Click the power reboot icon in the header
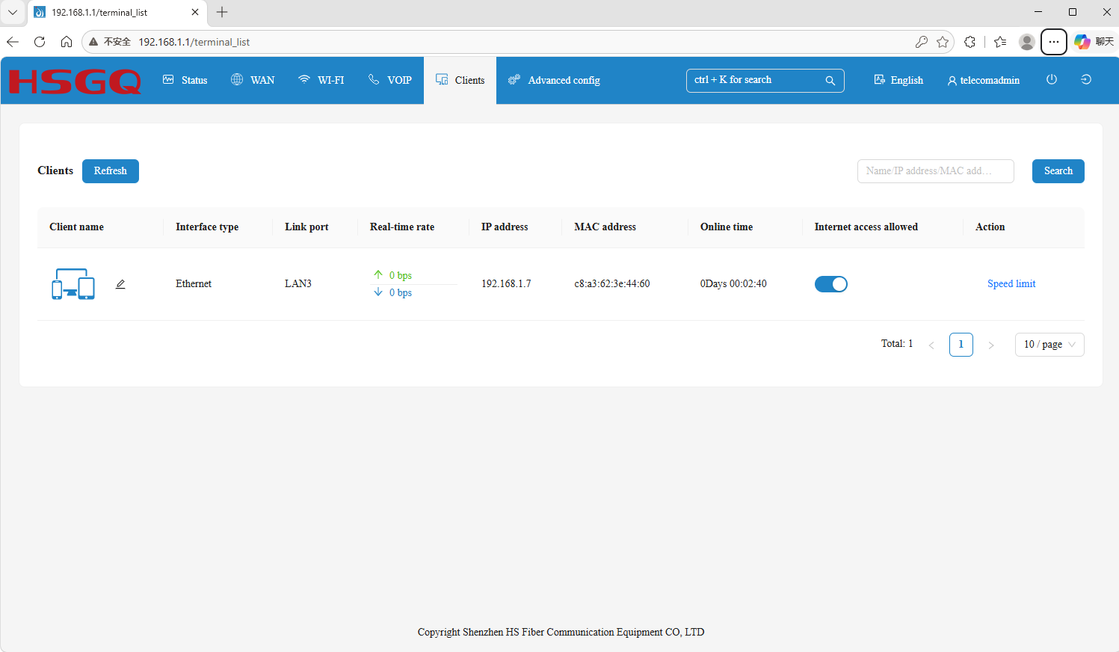 click(1052, 79)
